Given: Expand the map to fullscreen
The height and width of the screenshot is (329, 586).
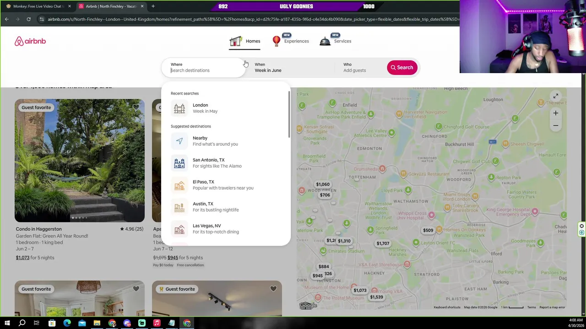Looking at the screenshot, I should pos(555,96).
